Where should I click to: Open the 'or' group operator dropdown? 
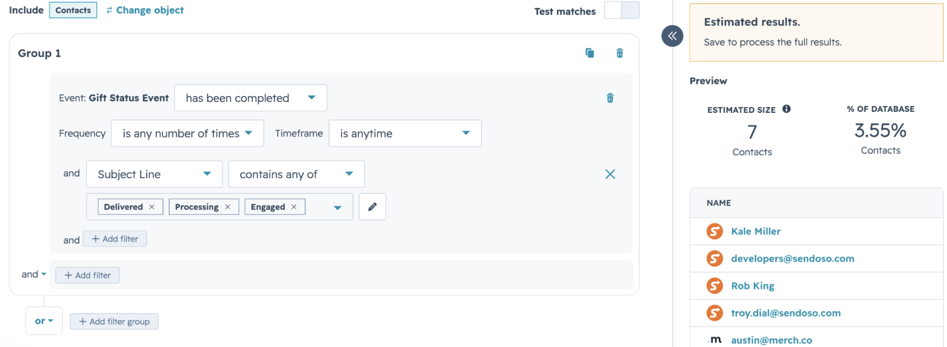pyautogui.click(x=44, y=321)
